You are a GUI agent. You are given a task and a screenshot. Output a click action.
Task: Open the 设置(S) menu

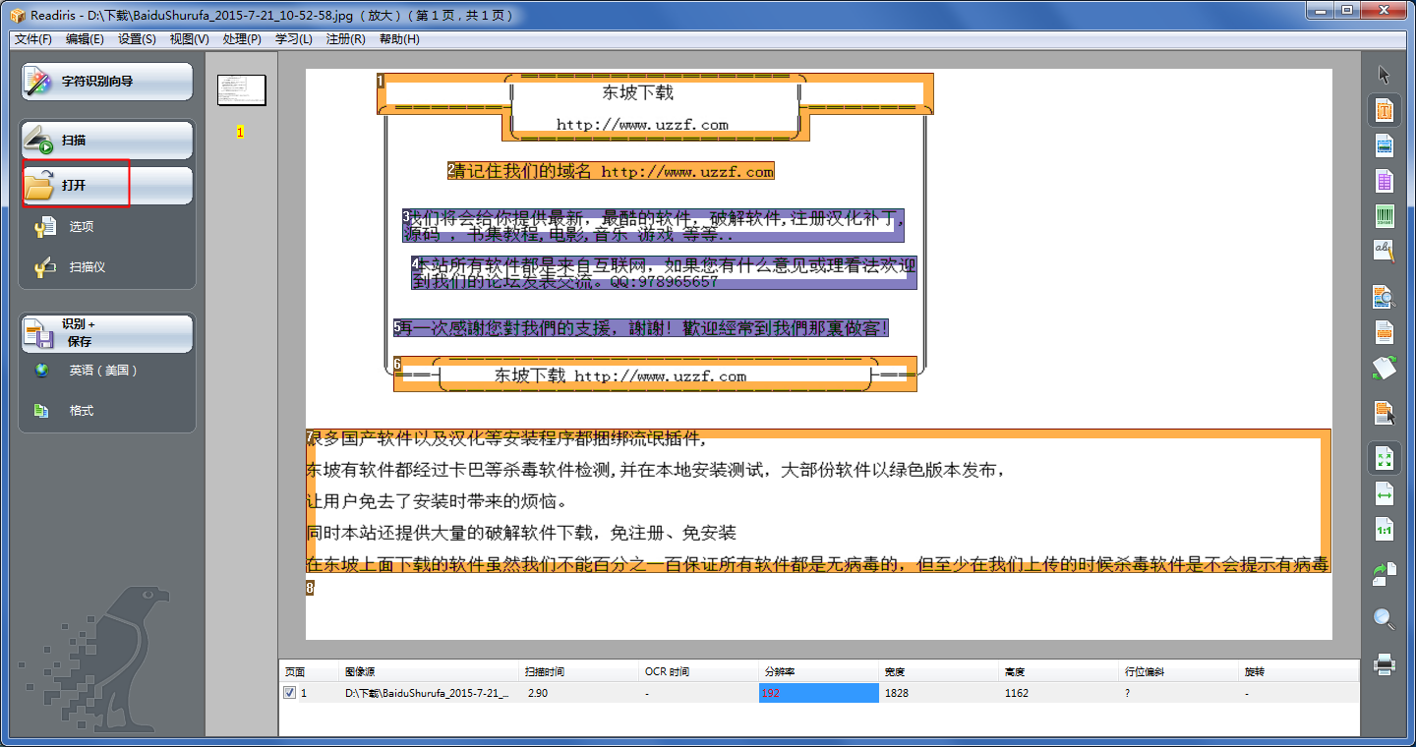pos(137,39)
